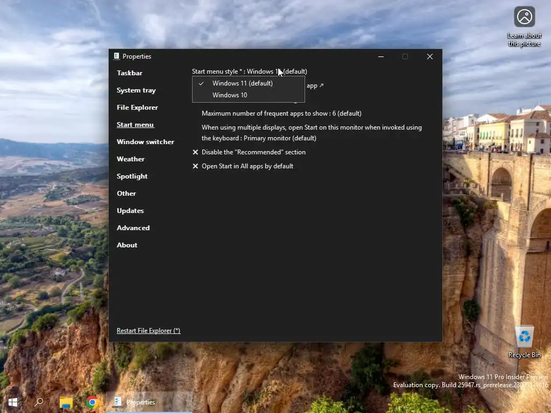Image resolution: width=551 pixels, height=413 pixels.
Task: Open File Explorer from the taskbar
Action: pos(66,402)
